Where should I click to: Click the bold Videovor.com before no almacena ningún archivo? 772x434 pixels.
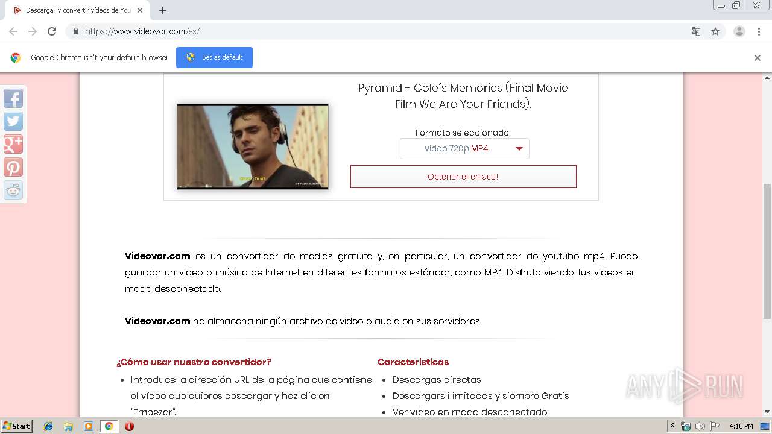pos(157,321)
